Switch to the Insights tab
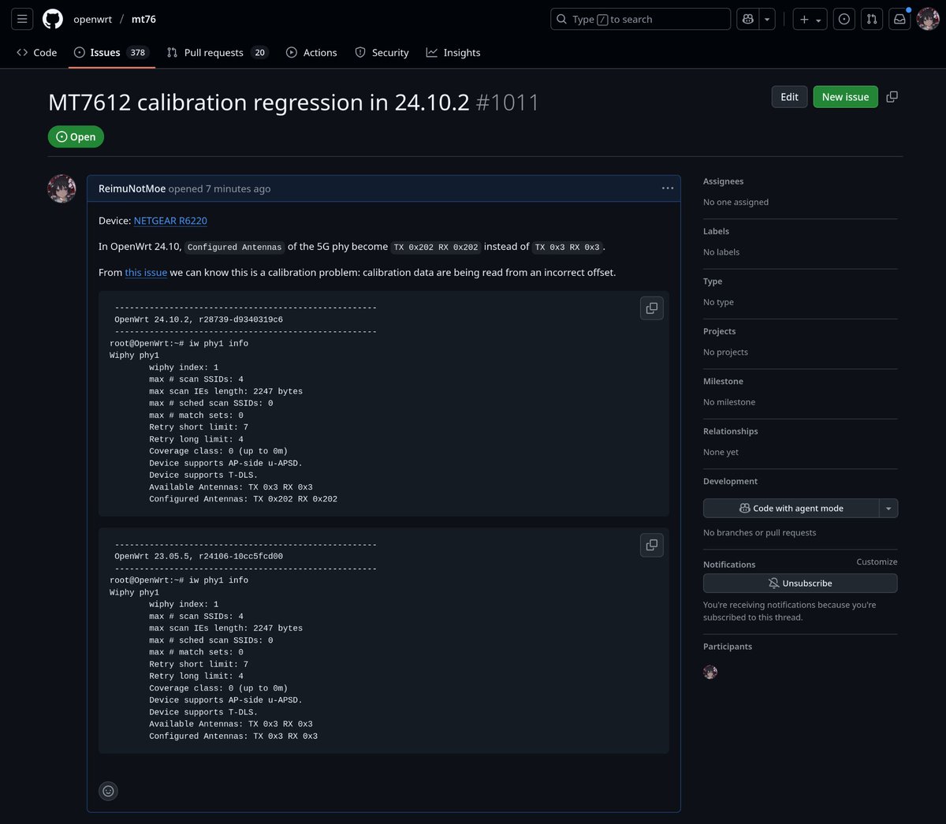 pyautogui.click(x=453, y=53)
